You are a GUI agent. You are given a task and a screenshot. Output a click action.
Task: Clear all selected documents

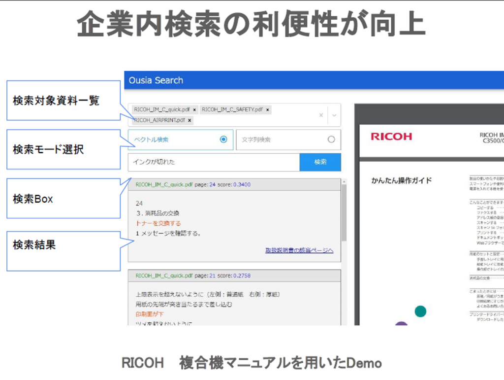click(321, 115)
